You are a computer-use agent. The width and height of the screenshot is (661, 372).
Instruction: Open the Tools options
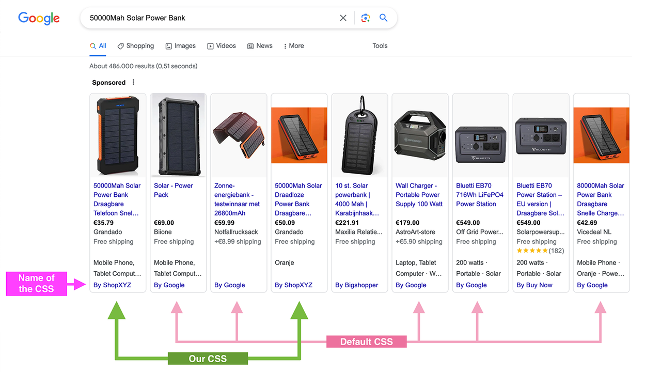[x=380, y=46]
